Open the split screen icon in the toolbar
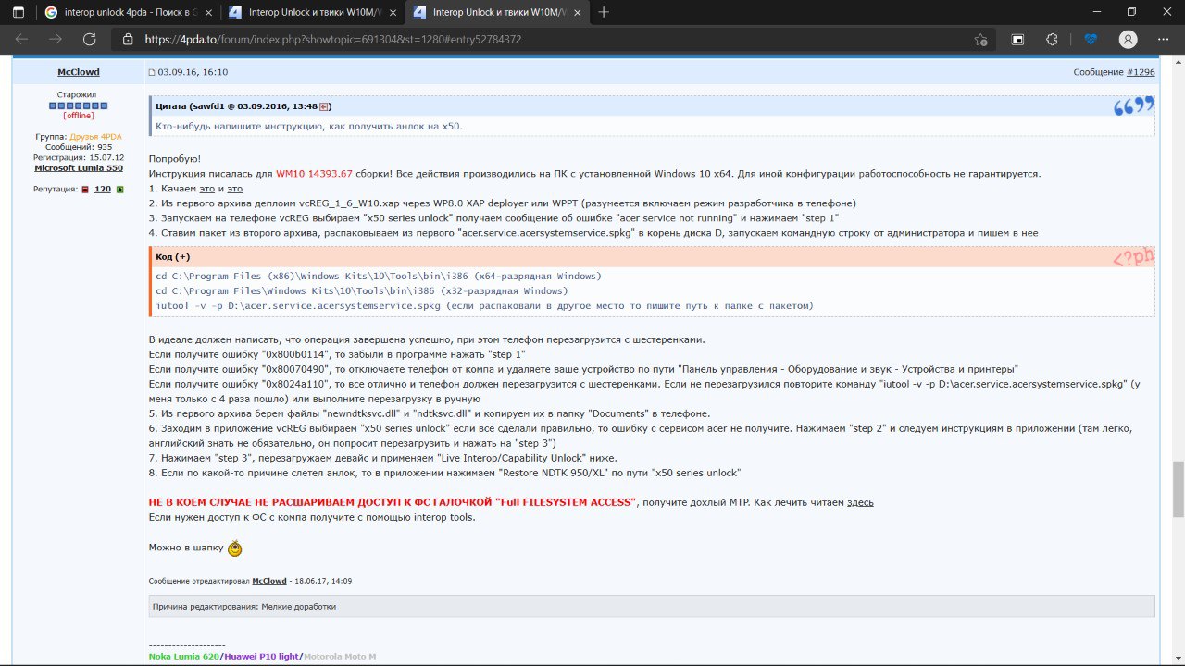 coord(1017,40)
